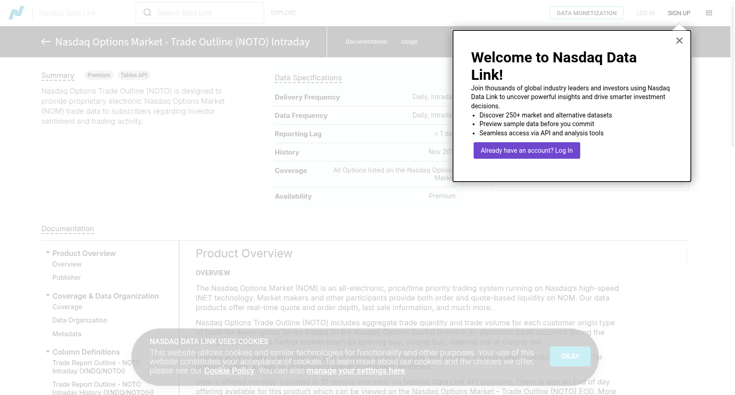The image size is (735, 395).
Task: Click the Column Definitions sidebar heading
Action: 86,352
